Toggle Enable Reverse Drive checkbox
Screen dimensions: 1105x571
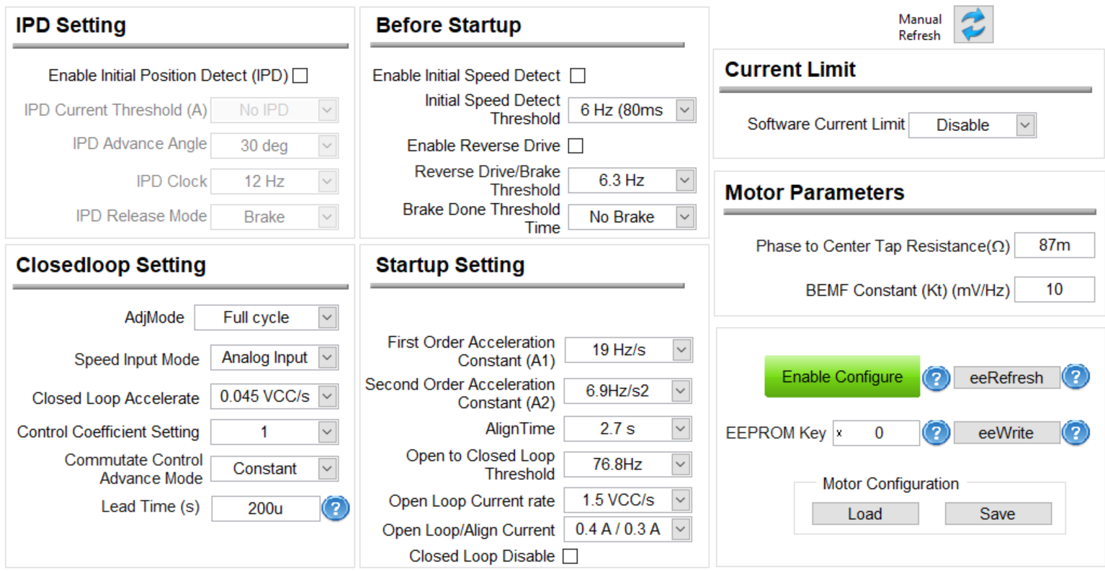576,145
